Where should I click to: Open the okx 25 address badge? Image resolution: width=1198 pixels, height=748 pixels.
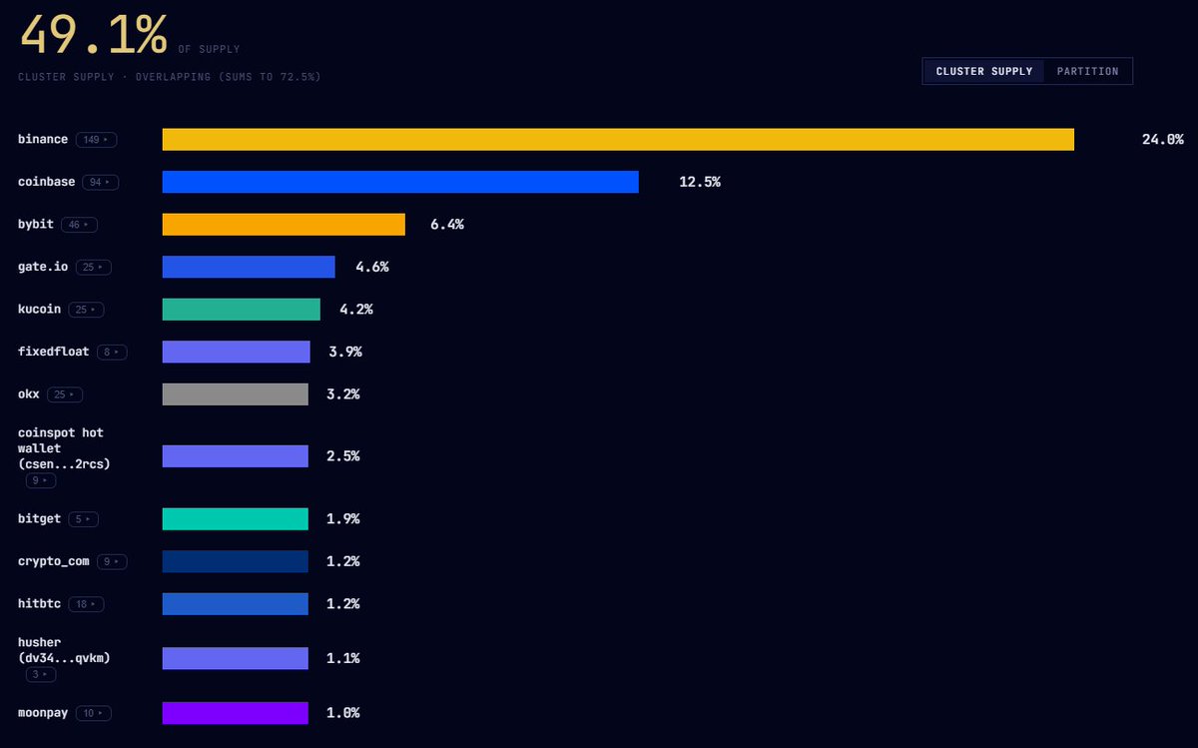tap(65, 394)
